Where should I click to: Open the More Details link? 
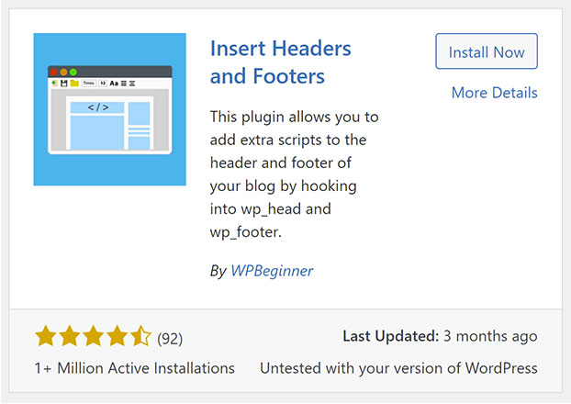tap(494, 93)
